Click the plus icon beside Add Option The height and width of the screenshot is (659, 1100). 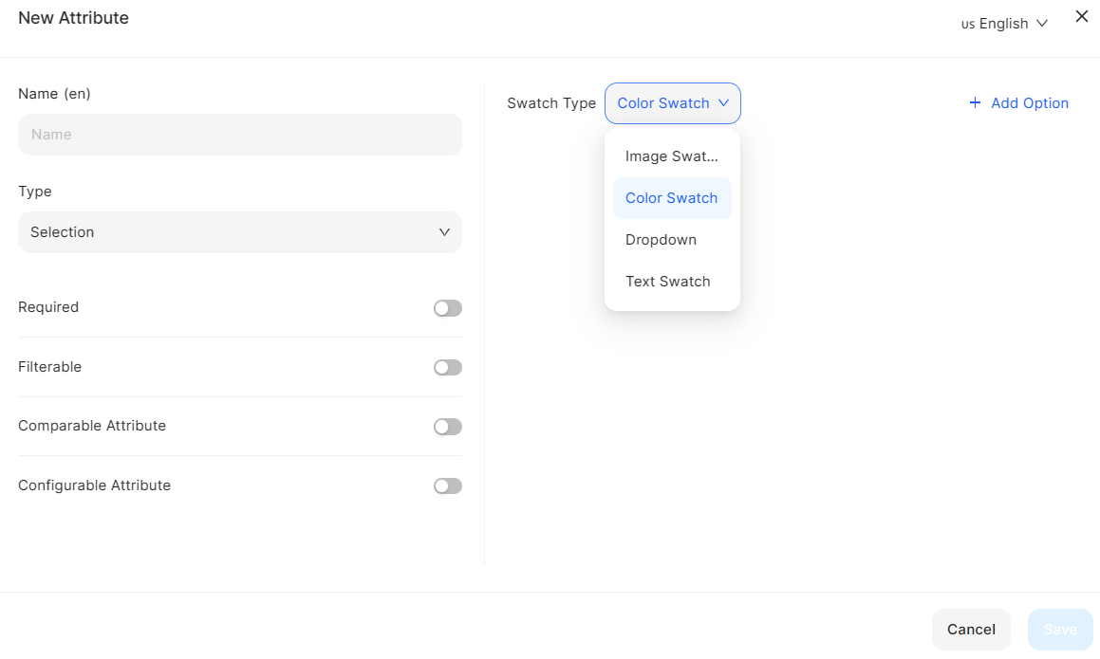click(975, 103)
